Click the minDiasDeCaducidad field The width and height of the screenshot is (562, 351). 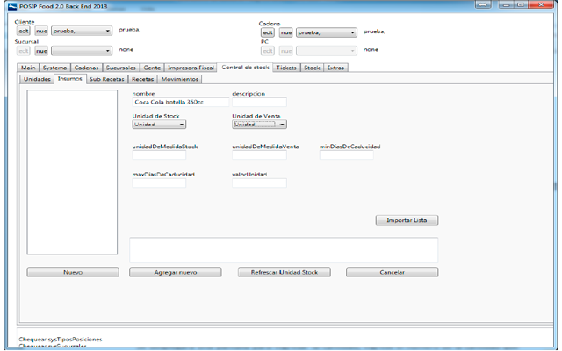coord(347,155)
